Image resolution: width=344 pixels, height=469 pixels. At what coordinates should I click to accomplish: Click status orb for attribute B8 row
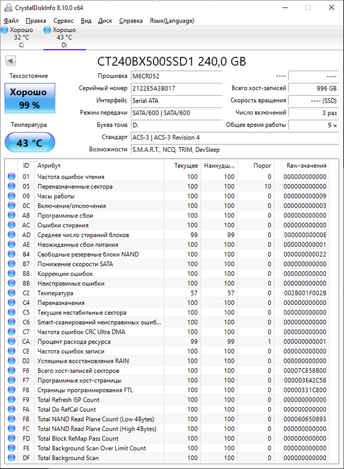pyautogui.click(x=12, y=273)
